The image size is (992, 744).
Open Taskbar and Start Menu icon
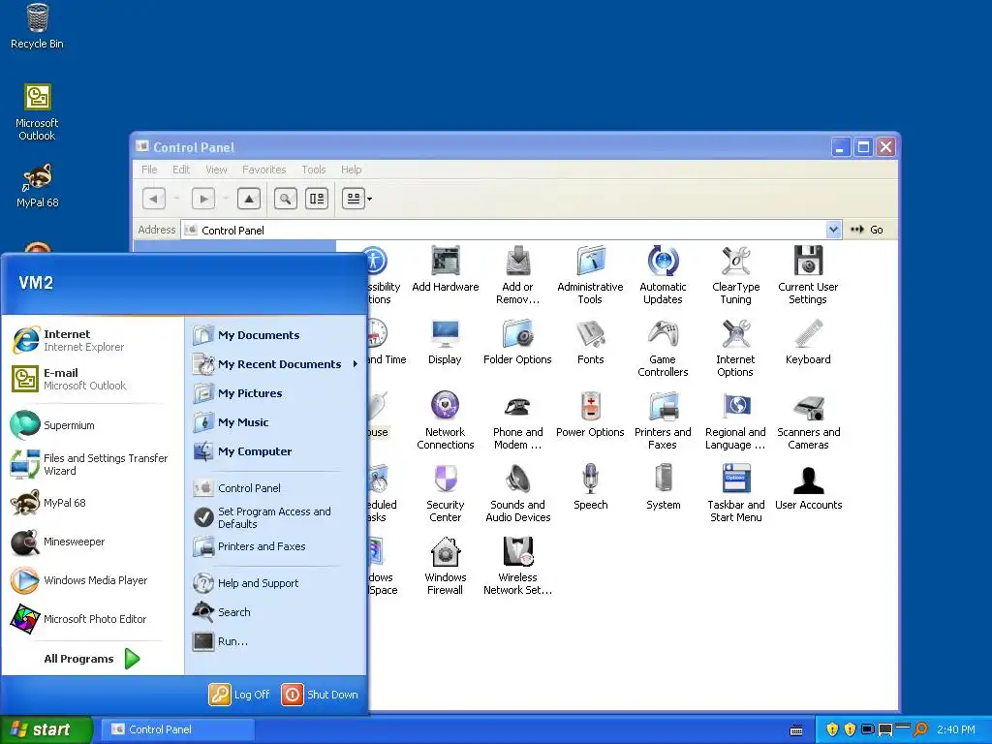[736, 493]
